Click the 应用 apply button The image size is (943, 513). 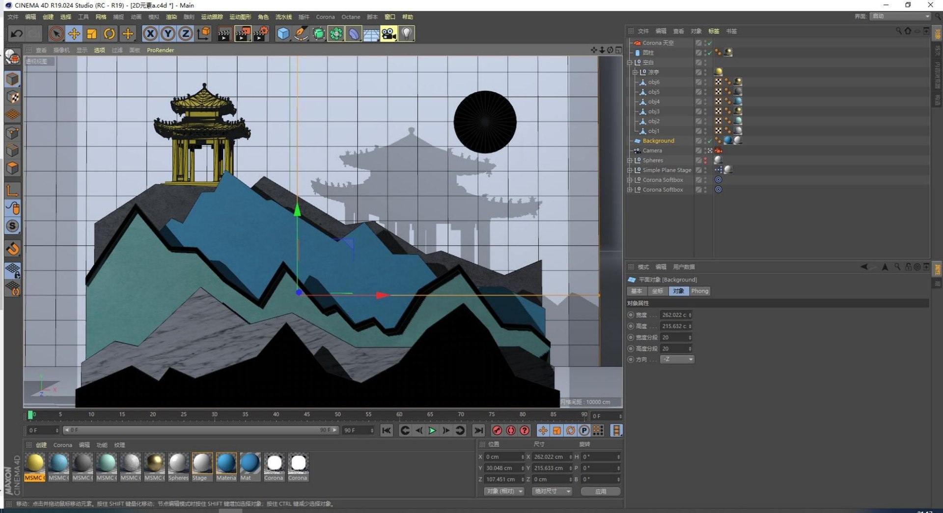[601, 491]
